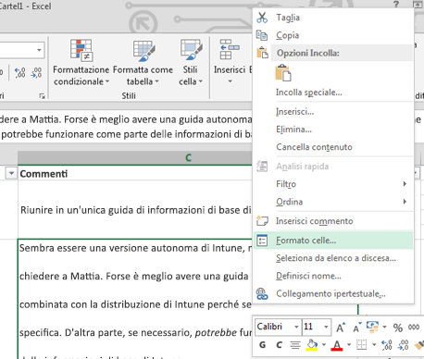Choose Elimina... in context menu
The image size is (424, 359).
[x=333, y=130]
